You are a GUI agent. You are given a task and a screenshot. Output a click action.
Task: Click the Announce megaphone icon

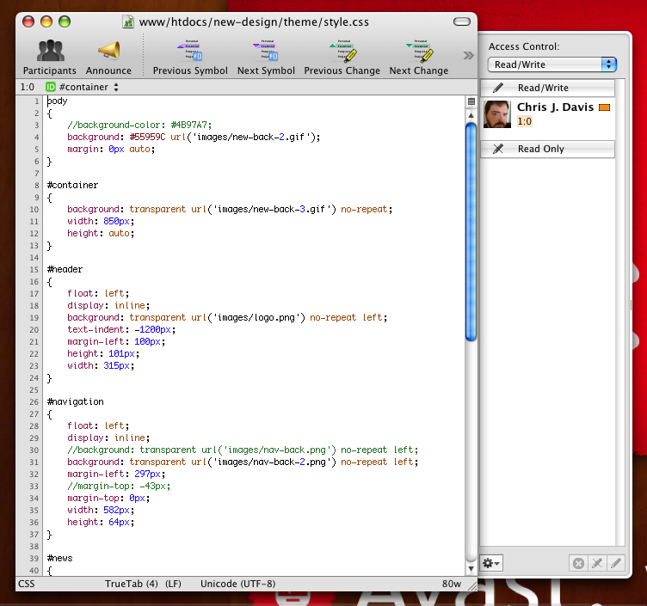[x=109, y=51]
